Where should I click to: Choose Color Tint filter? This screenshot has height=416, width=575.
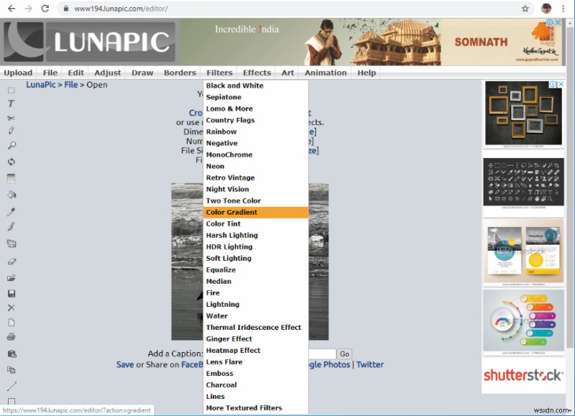point(256,224)
